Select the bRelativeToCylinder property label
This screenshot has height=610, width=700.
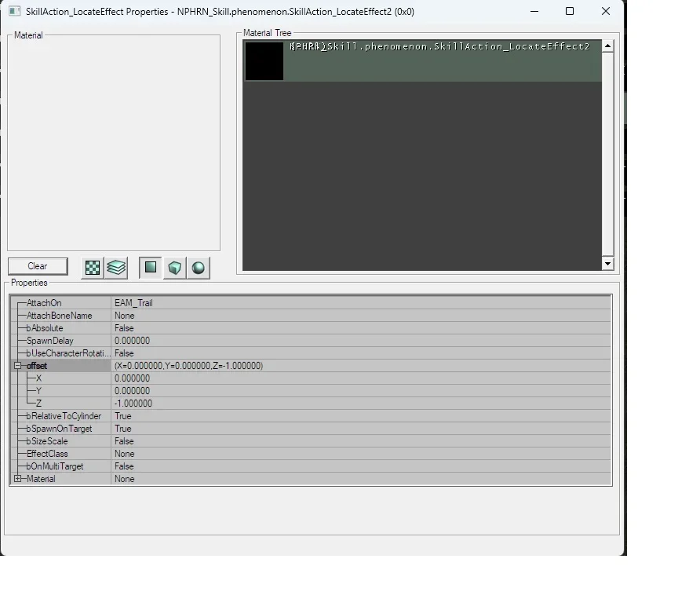pyautogui.click(x=64, y=416)
